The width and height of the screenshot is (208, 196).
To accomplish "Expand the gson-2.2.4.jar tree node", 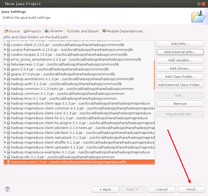I will click(5, 69).
